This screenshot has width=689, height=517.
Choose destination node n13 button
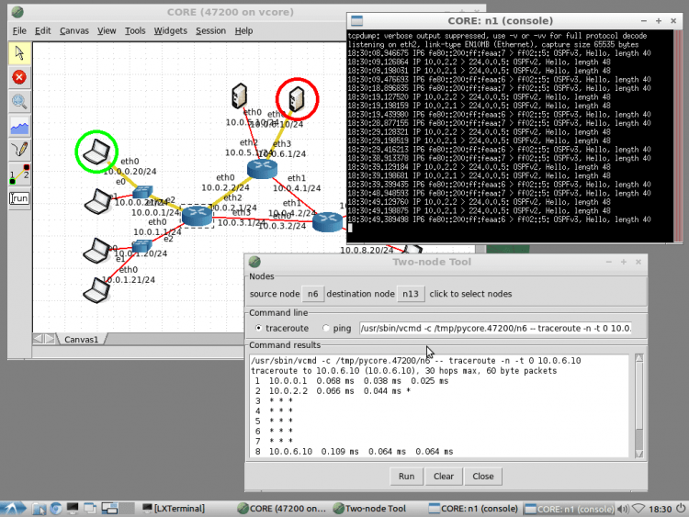tap(410, 294)
